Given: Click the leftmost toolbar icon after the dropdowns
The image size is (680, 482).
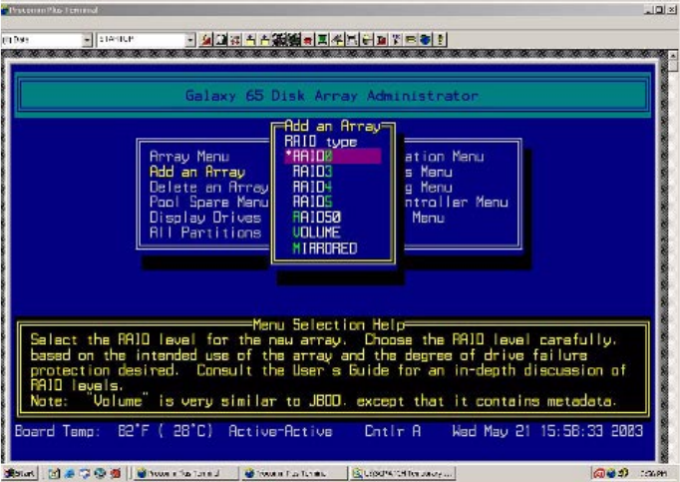Looking at the screenshot, I should coord(204,39).
